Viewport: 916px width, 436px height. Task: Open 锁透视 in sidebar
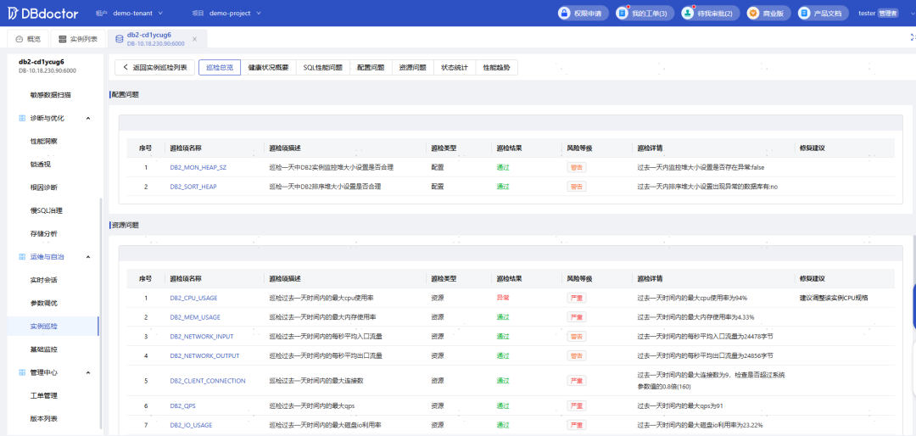(x=41, y=165)
